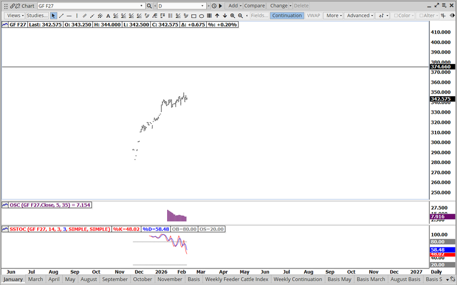
Task: Switch to the October tab
Action: pyautogui.click(x=142, y=280)
